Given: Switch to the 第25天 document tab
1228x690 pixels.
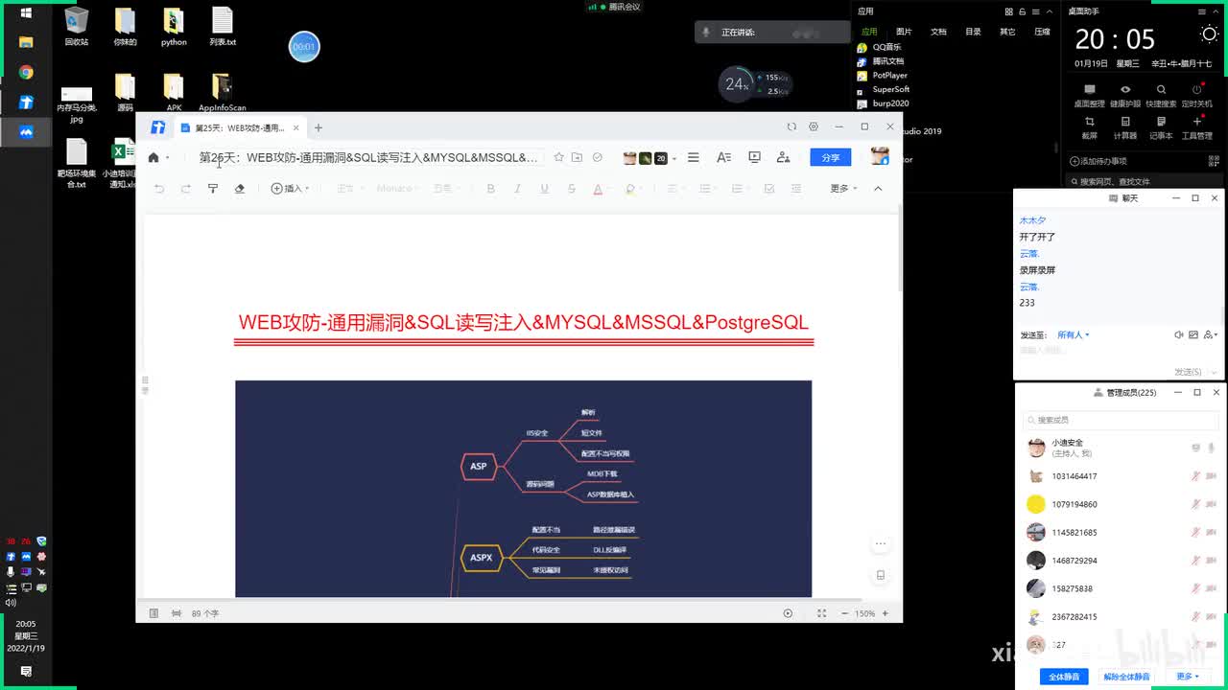Looking at the screenshot, I should pos(240,127).
